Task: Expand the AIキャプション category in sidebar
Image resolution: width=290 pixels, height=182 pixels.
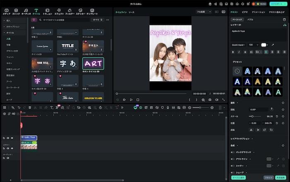Action: coord(4,26)
